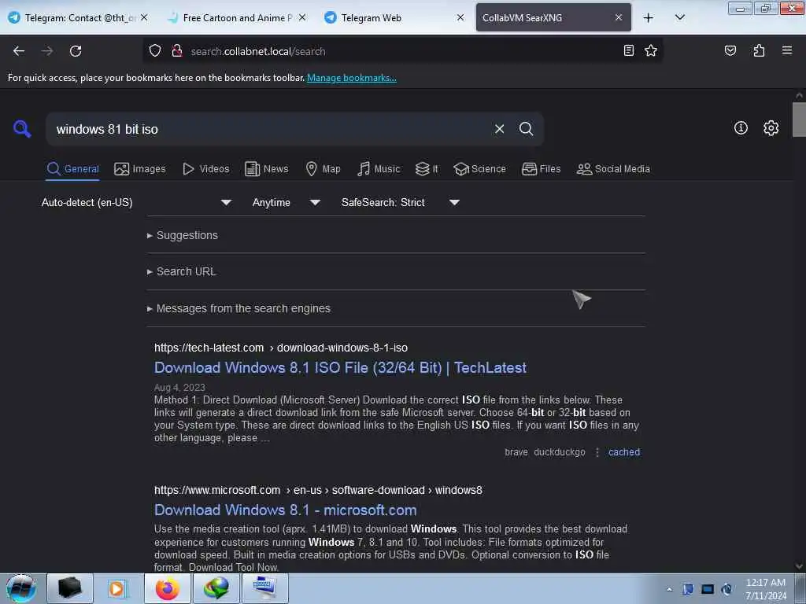The image size is (806, 604).
Task: Click the page vertical scrollbar thumb
Action: (799, 120)
